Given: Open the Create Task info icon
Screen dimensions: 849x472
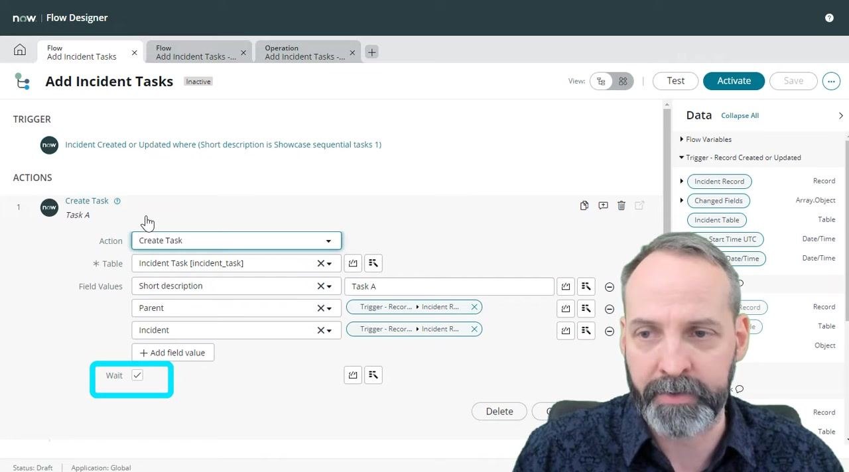Looking at the screenshot, I should 117,201.
